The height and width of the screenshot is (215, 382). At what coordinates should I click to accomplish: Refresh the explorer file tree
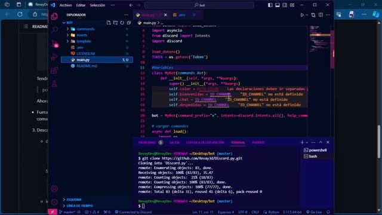click(x=122, y=23)
